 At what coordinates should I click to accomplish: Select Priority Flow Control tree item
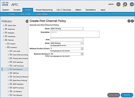[x=20, y=59]
